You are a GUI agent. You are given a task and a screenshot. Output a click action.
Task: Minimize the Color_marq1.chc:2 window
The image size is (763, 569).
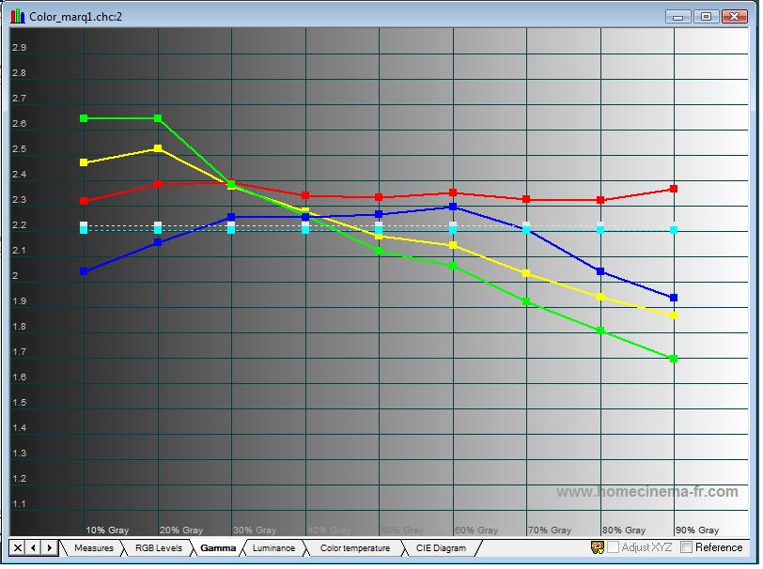coord(677,17)
